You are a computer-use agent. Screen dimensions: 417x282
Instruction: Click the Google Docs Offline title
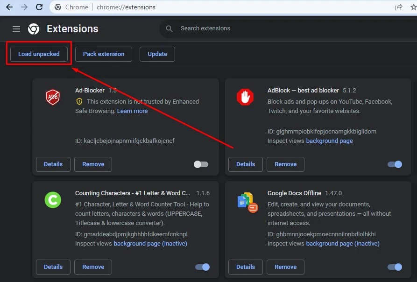click(294, 193)
